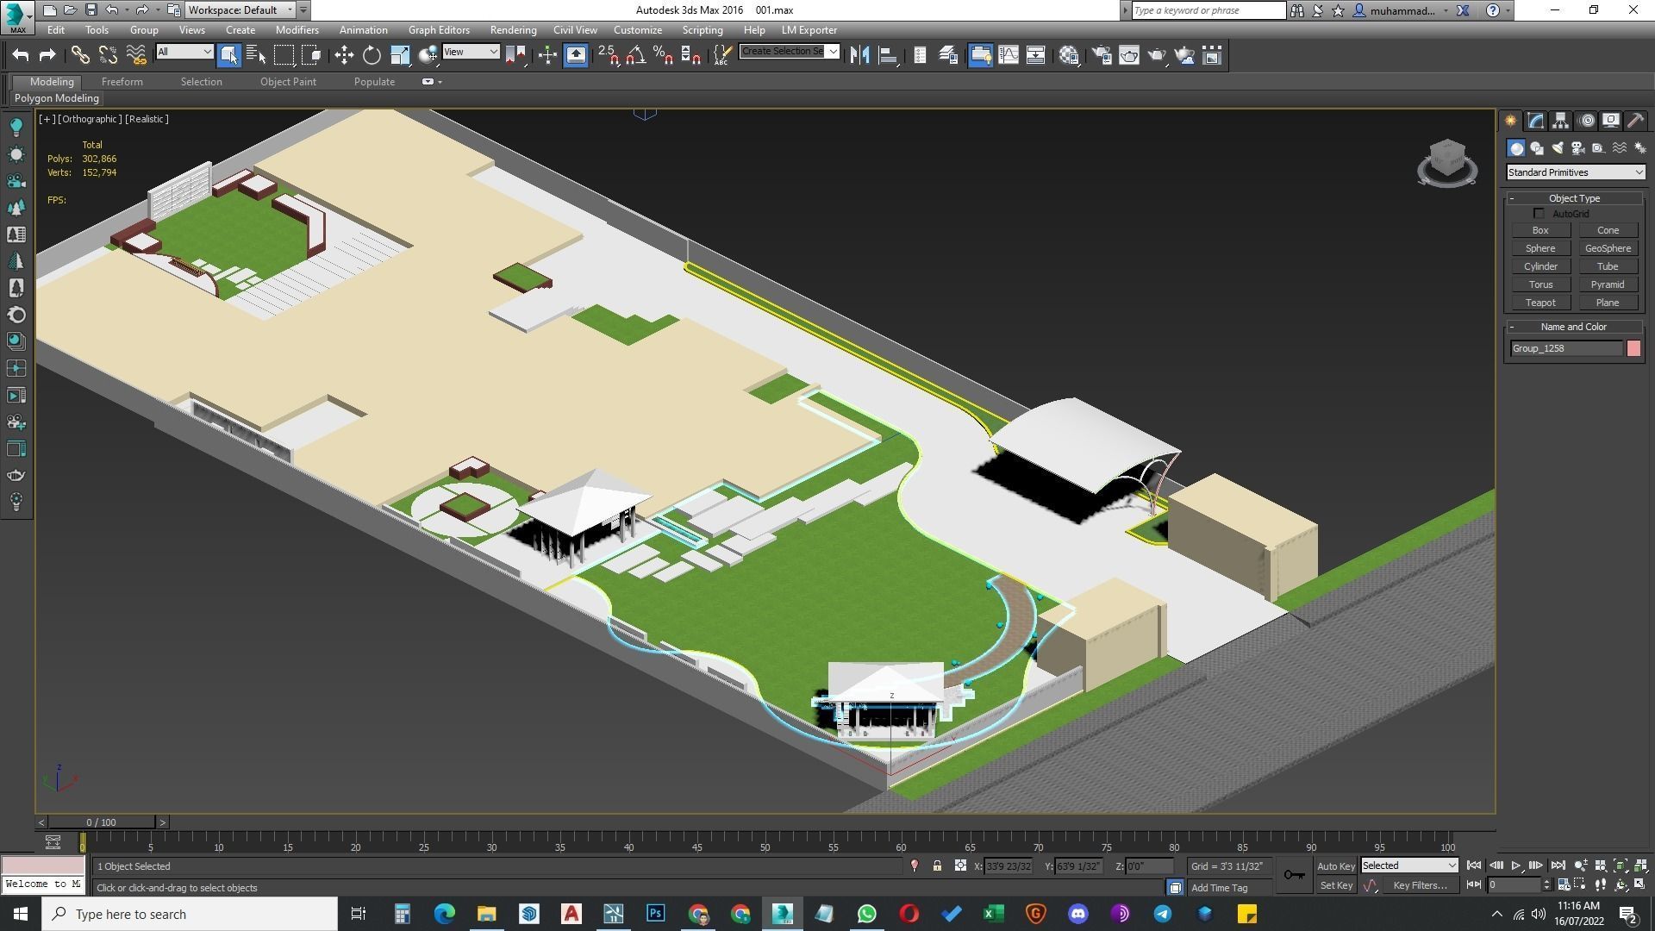Click the Key Filters button

point(1419,885)
